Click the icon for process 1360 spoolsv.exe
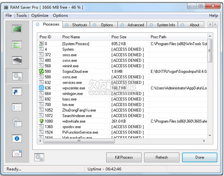The image size is (224, 176). [x=41, y=127]
